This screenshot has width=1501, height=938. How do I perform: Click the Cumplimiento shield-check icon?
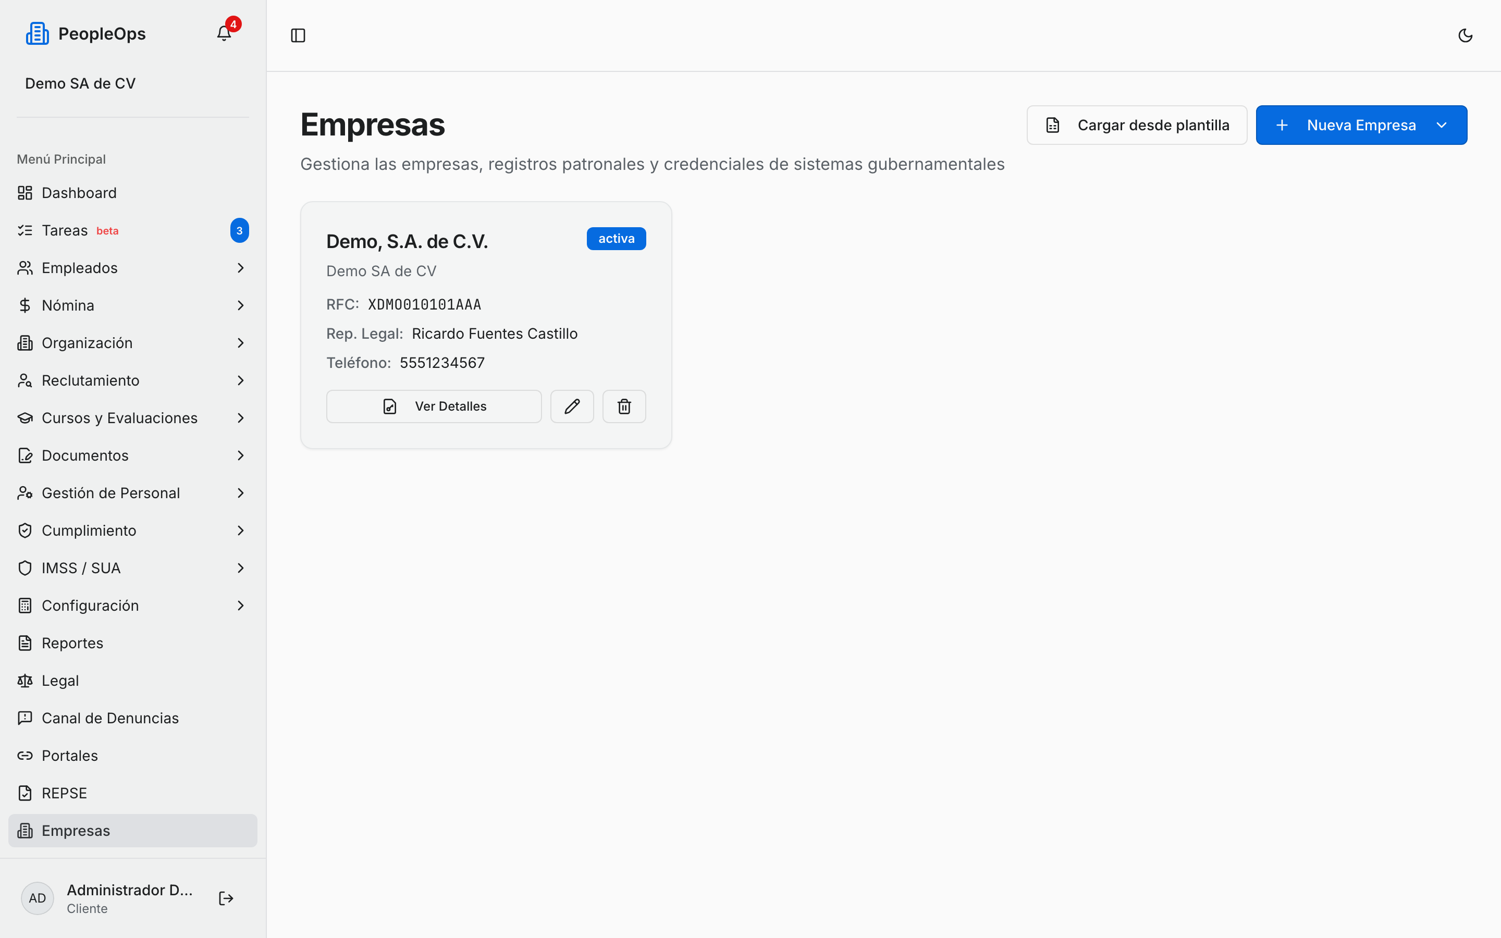pos(25,530)
